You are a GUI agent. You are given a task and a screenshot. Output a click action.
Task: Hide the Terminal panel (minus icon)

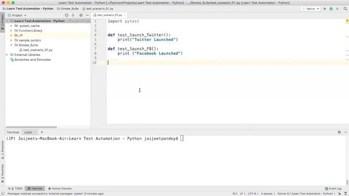point(345,132)
